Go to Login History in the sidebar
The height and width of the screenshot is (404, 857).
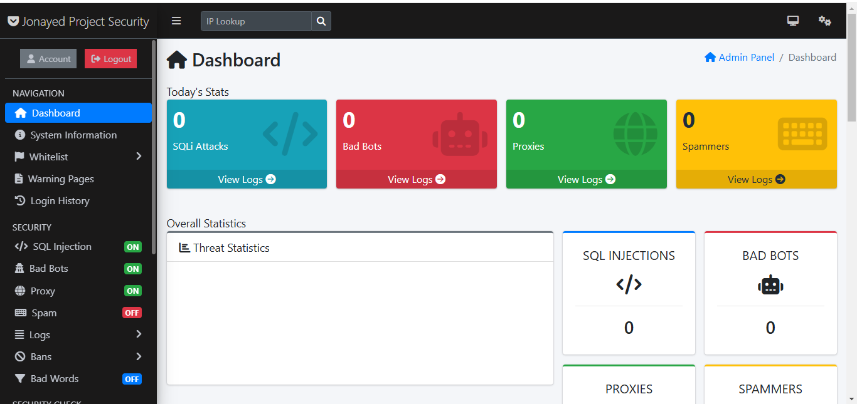coord(60,200)
